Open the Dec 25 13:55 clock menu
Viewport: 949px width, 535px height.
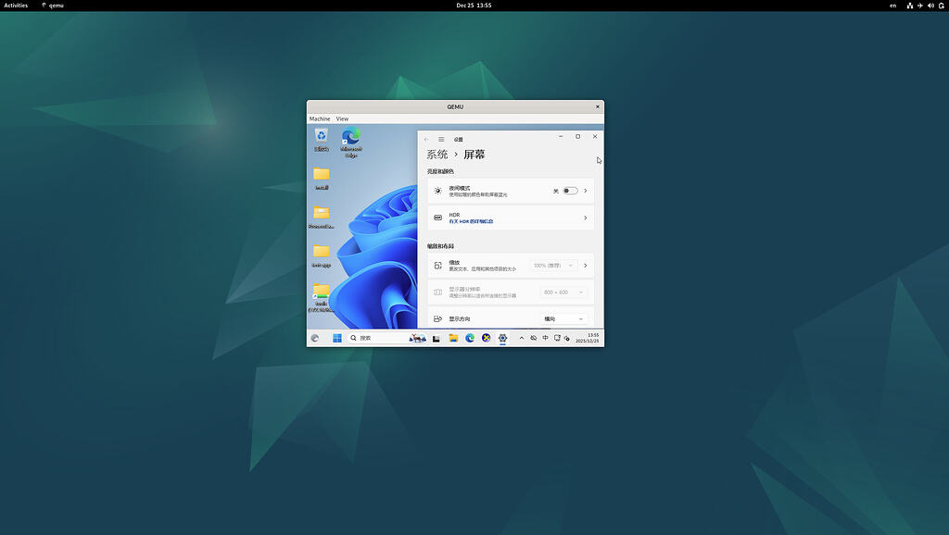click(474, 6)
